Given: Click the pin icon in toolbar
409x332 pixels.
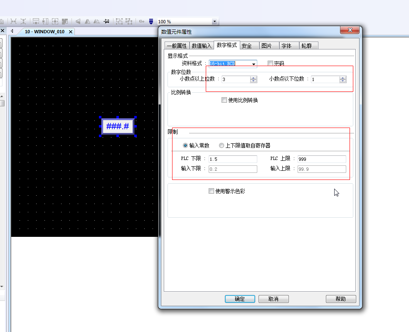Looking at the screenshot, I should tap(106, 21).
